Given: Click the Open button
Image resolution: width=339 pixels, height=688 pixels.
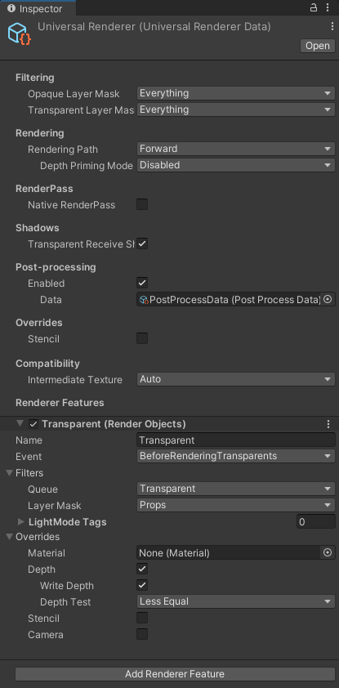Looking at the screenshot, I should click(x=318, y=46).
